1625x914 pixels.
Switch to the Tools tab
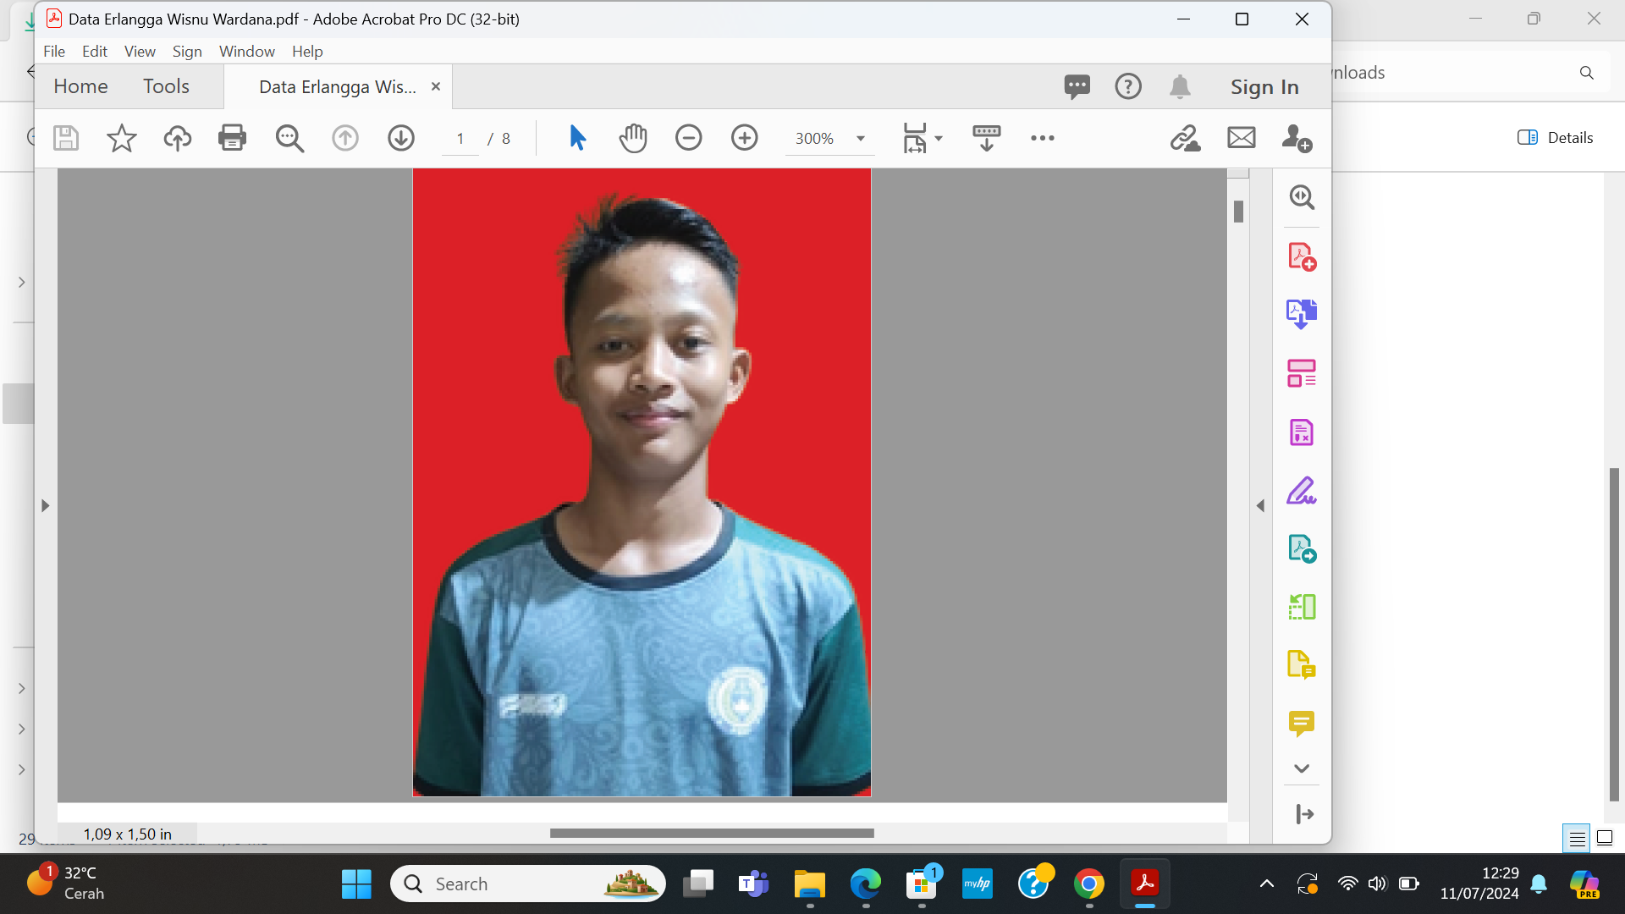tap(166, 86)
